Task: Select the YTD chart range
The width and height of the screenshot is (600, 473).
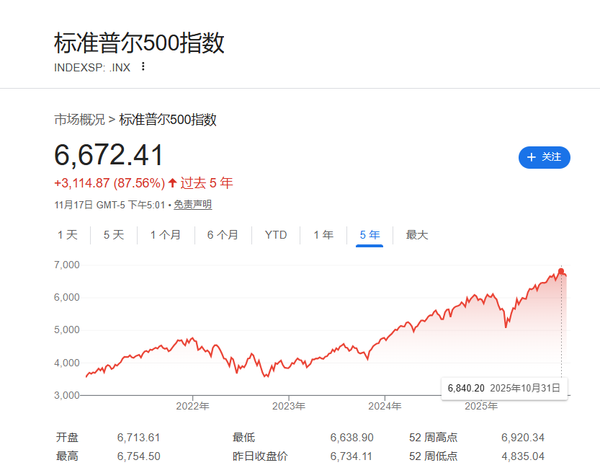Action: [275, 234]
